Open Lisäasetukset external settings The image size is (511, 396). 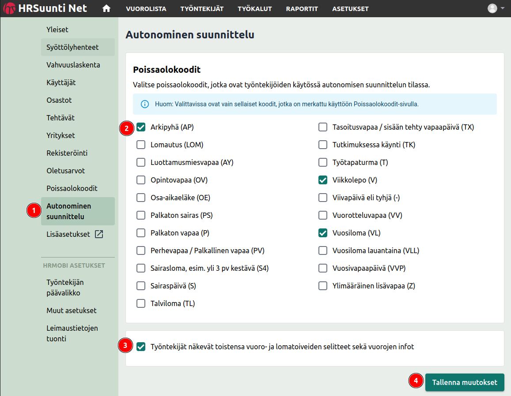78,234
